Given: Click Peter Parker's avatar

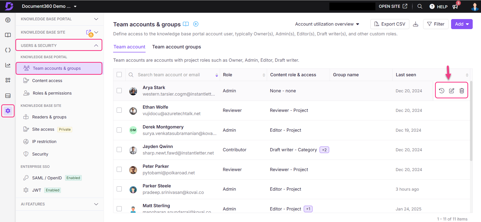Looking at the screenshot, I should (133, 170).
